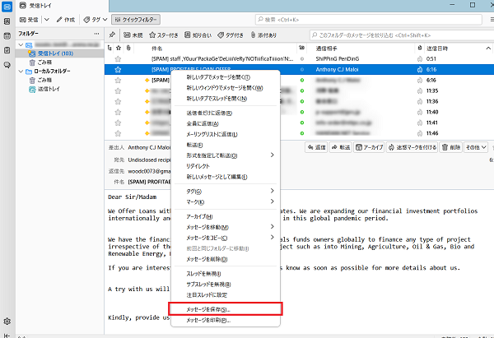Choose 全員に返信 in context menu
The width and height of the screenshot is (494, 338).
pos(226,123)
